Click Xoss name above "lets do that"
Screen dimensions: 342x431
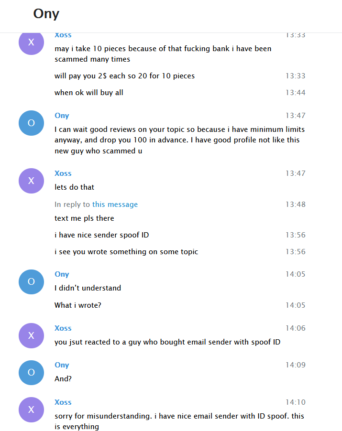click(63, 173)
